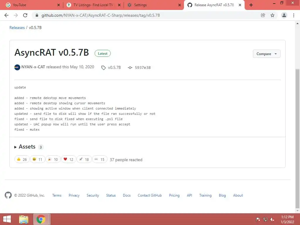Click the AsyncRAT v0.5.7B heading
This screenshot has height=225, width=300.
52,52
